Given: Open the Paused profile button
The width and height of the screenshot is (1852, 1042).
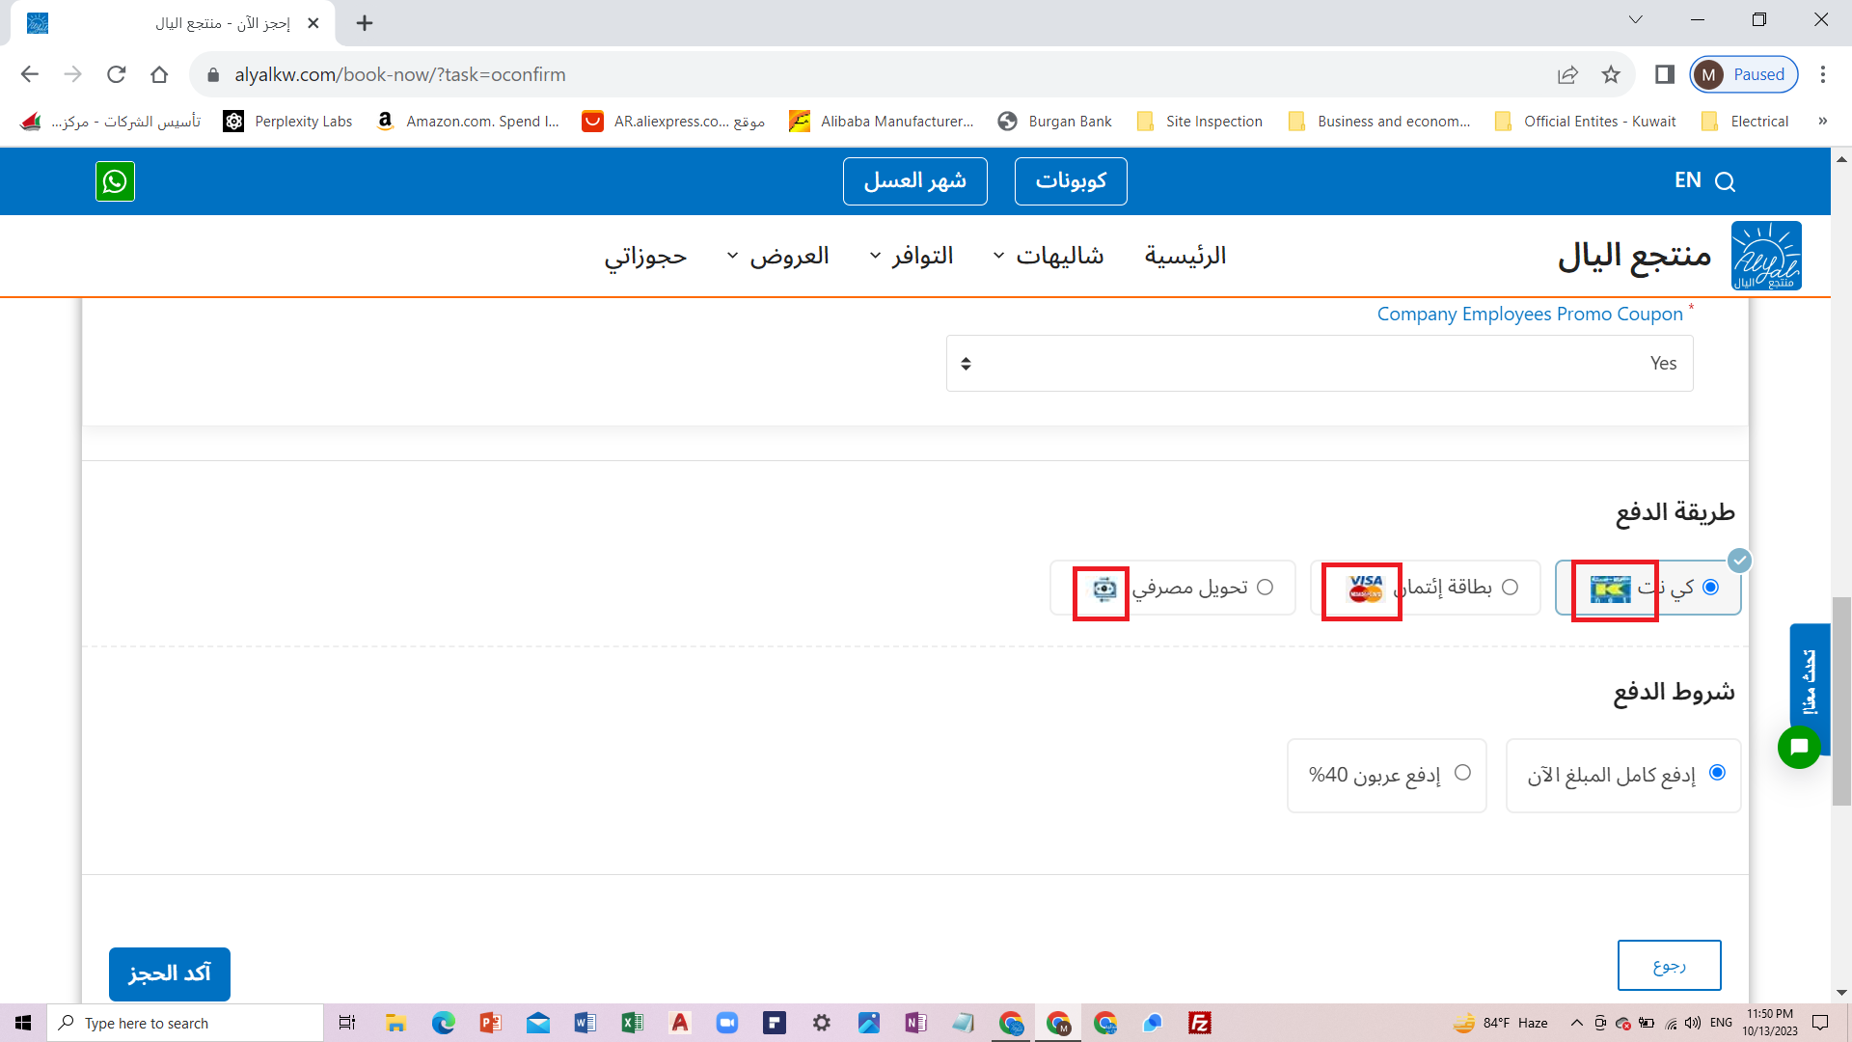Looking at the screenshot, I should pos(1744,74).
